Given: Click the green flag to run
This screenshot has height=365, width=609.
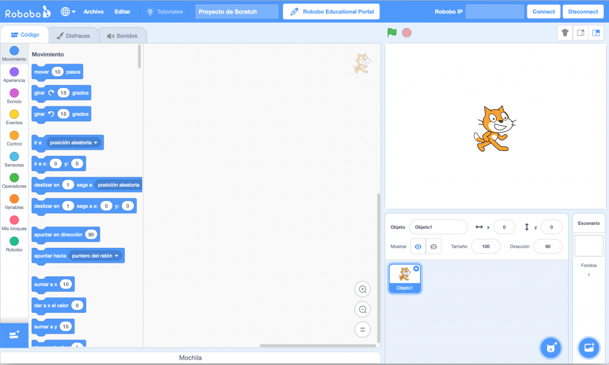Looking at the screenshot, I should (392, 33).
